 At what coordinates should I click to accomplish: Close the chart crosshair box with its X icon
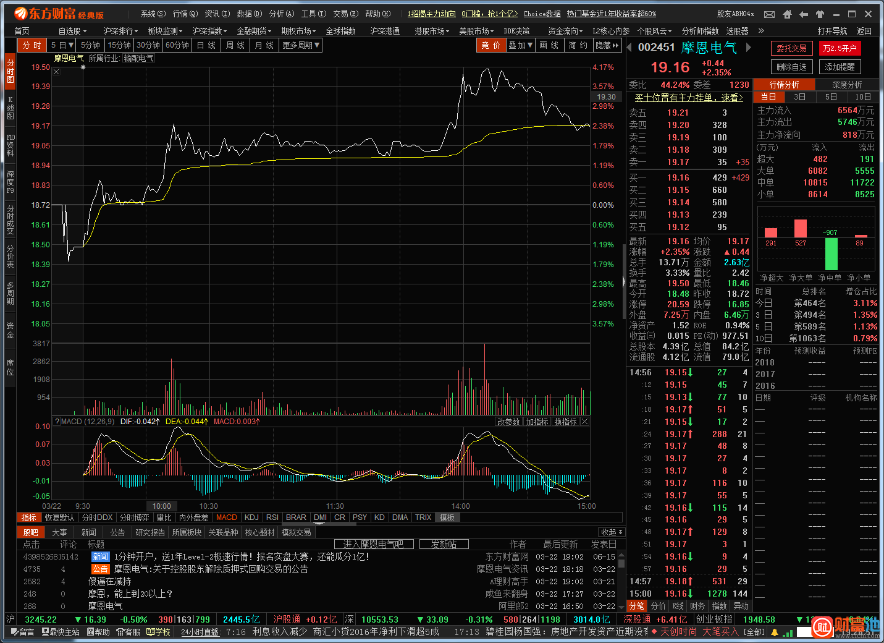tap(56, 72)
